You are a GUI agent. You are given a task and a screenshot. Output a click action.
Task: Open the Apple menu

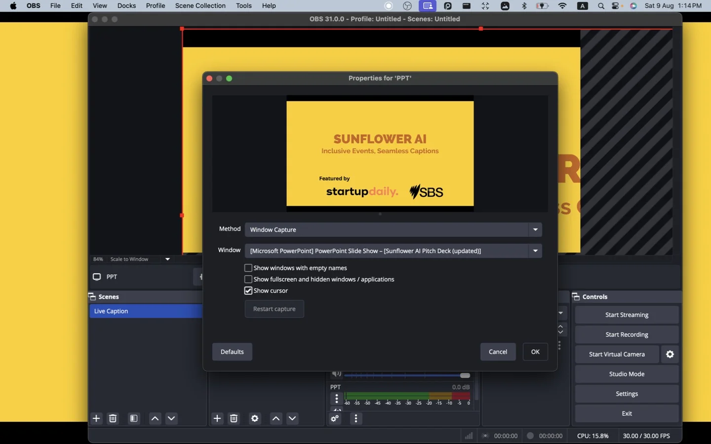click(13, 6)
